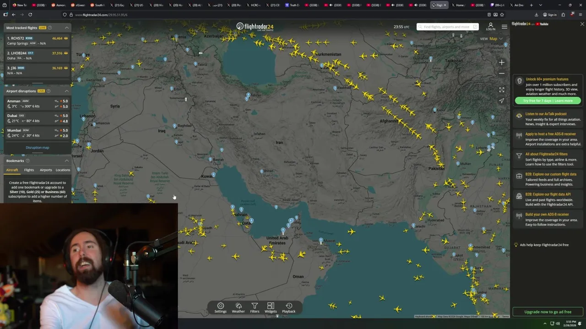Open Listen to our AvTalk podcast link

click(x=548, y=119)
